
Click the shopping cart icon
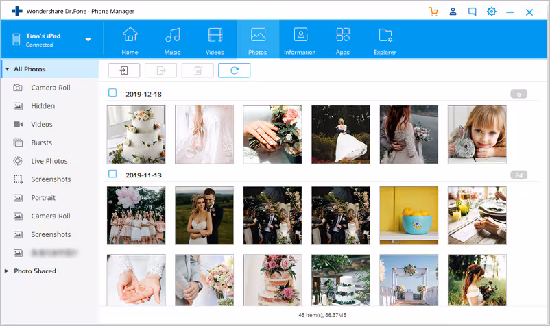pyautogui.click(x=433, y=12)
